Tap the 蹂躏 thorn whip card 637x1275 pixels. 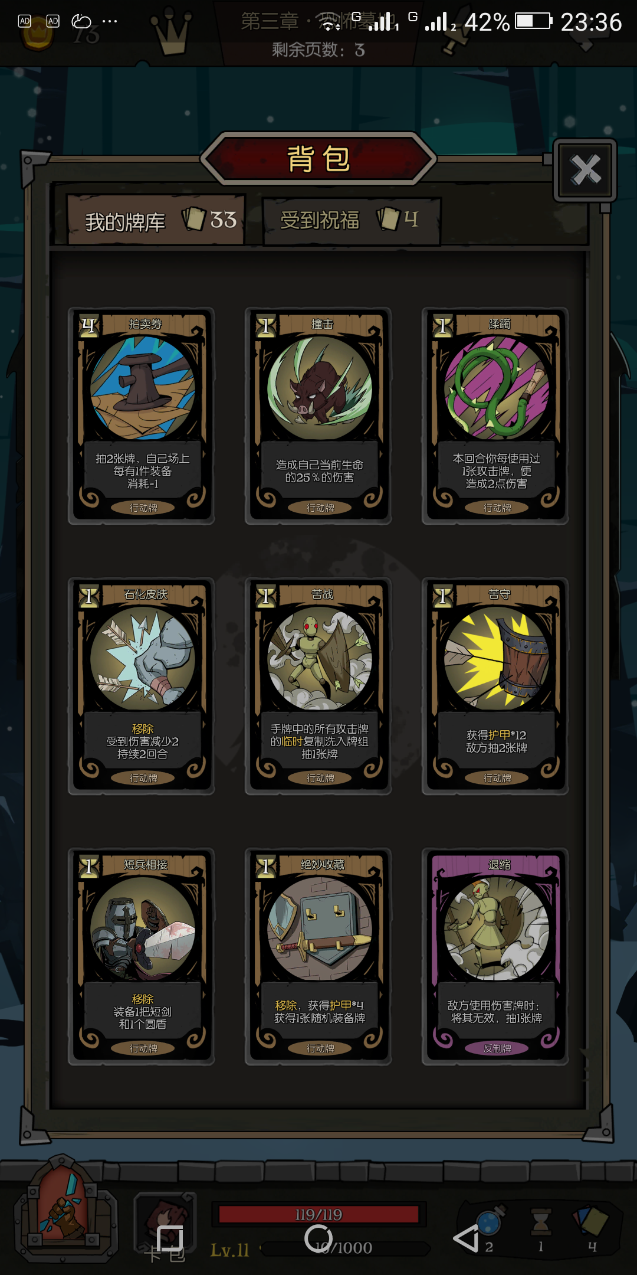point(495,416)
